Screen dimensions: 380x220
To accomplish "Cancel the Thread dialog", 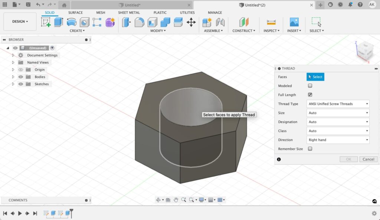I will (368, 159).
